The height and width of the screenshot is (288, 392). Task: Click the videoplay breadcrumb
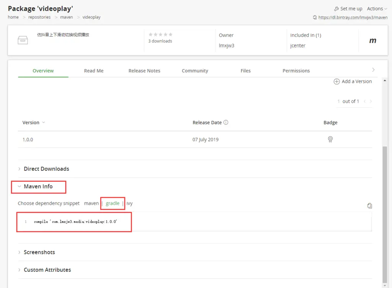coord(91,17)
